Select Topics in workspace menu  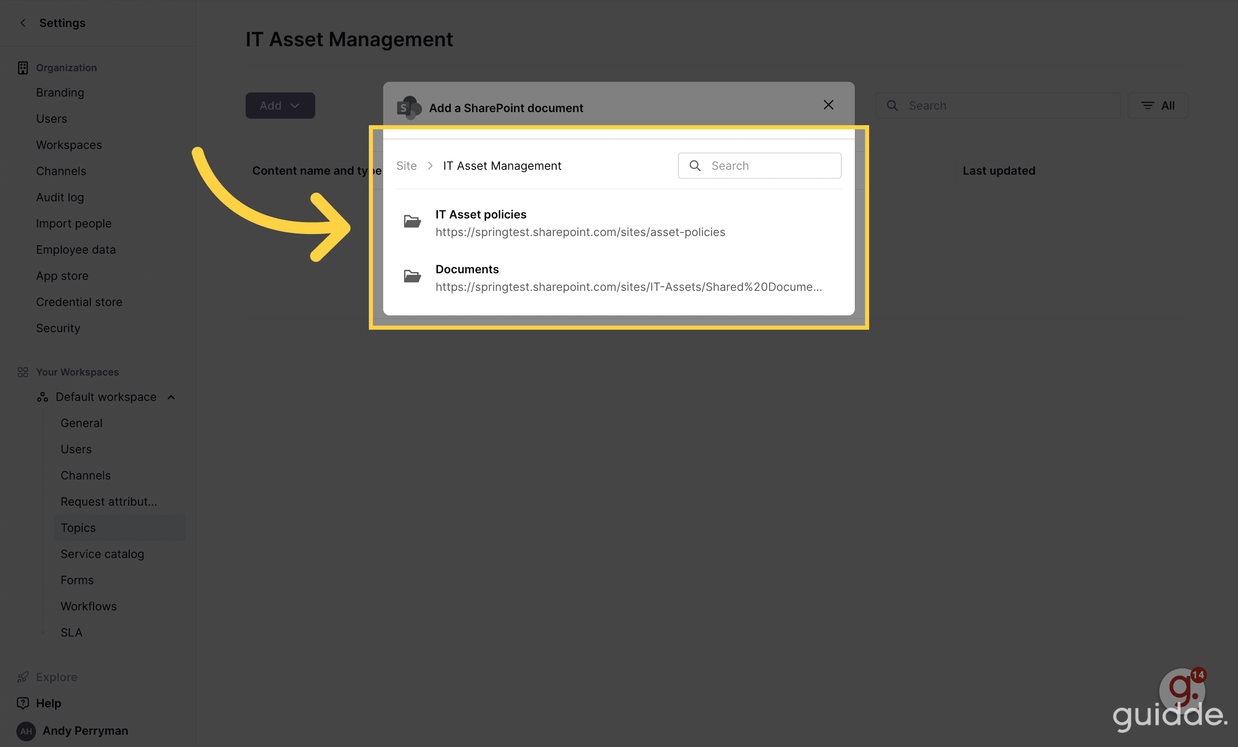(120, 528)
